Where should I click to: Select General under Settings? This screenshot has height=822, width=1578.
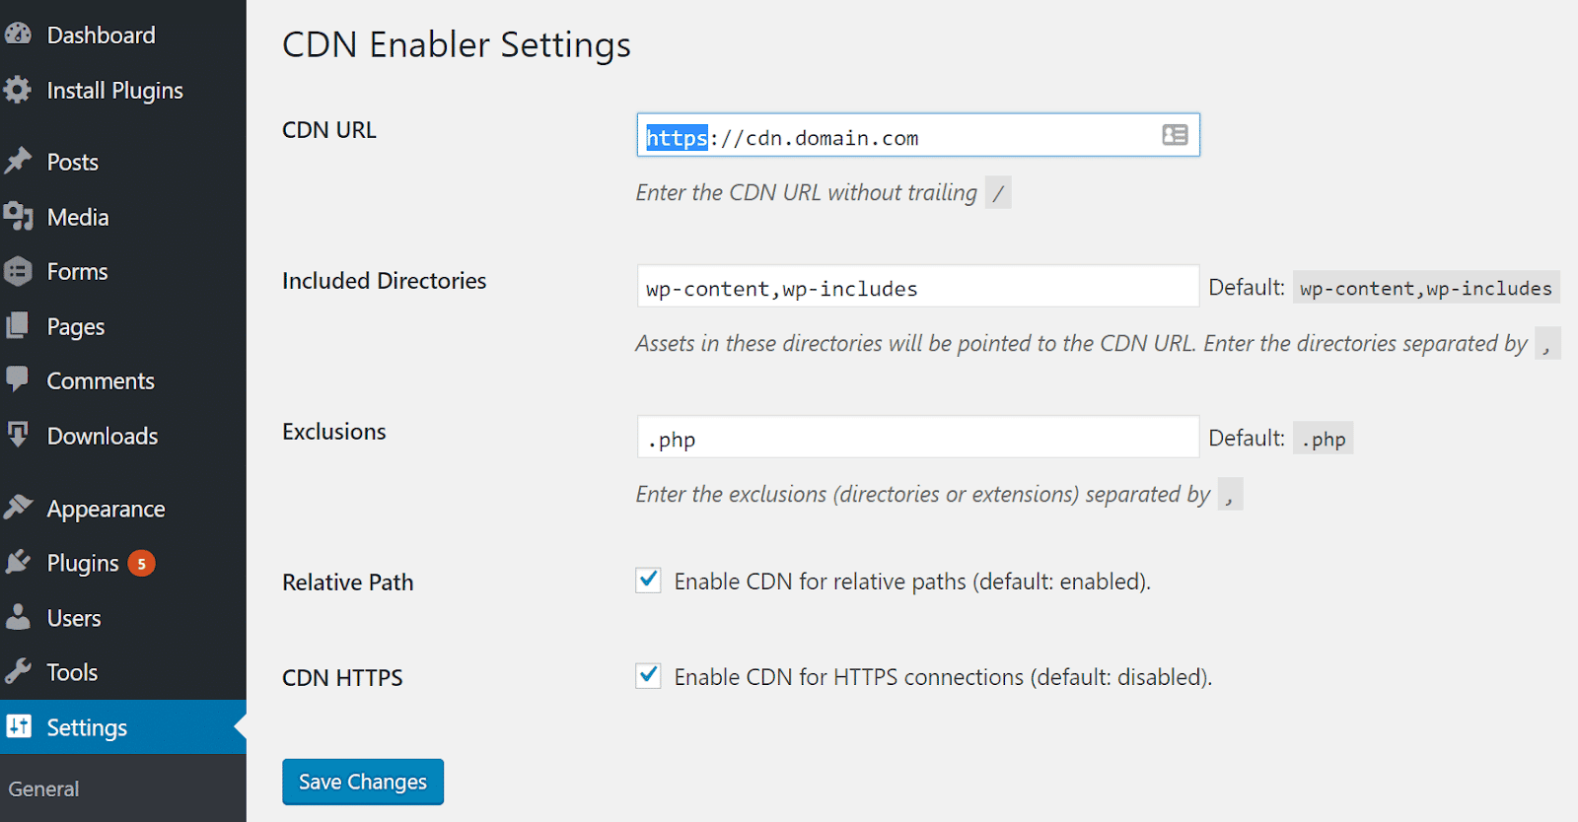tap(43, 788)
